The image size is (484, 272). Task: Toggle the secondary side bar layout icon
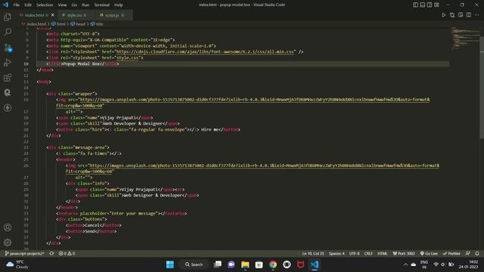pyautogui.click(x=430, y=5)
